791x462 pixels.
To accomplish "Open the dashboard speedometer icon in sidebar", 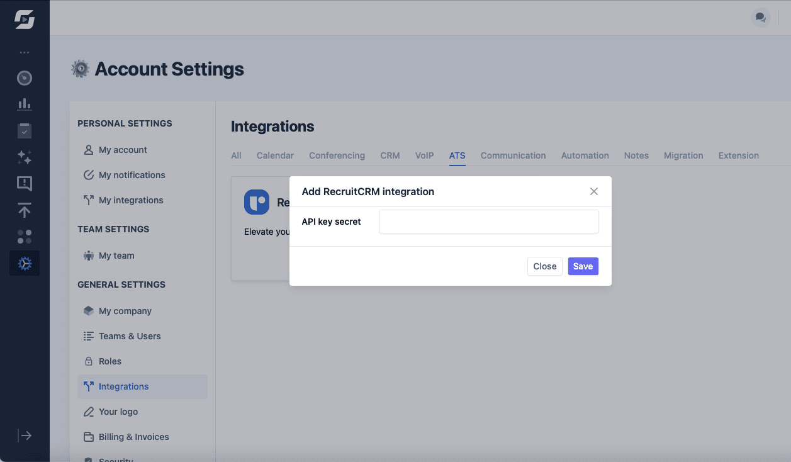I will [24, 77].
